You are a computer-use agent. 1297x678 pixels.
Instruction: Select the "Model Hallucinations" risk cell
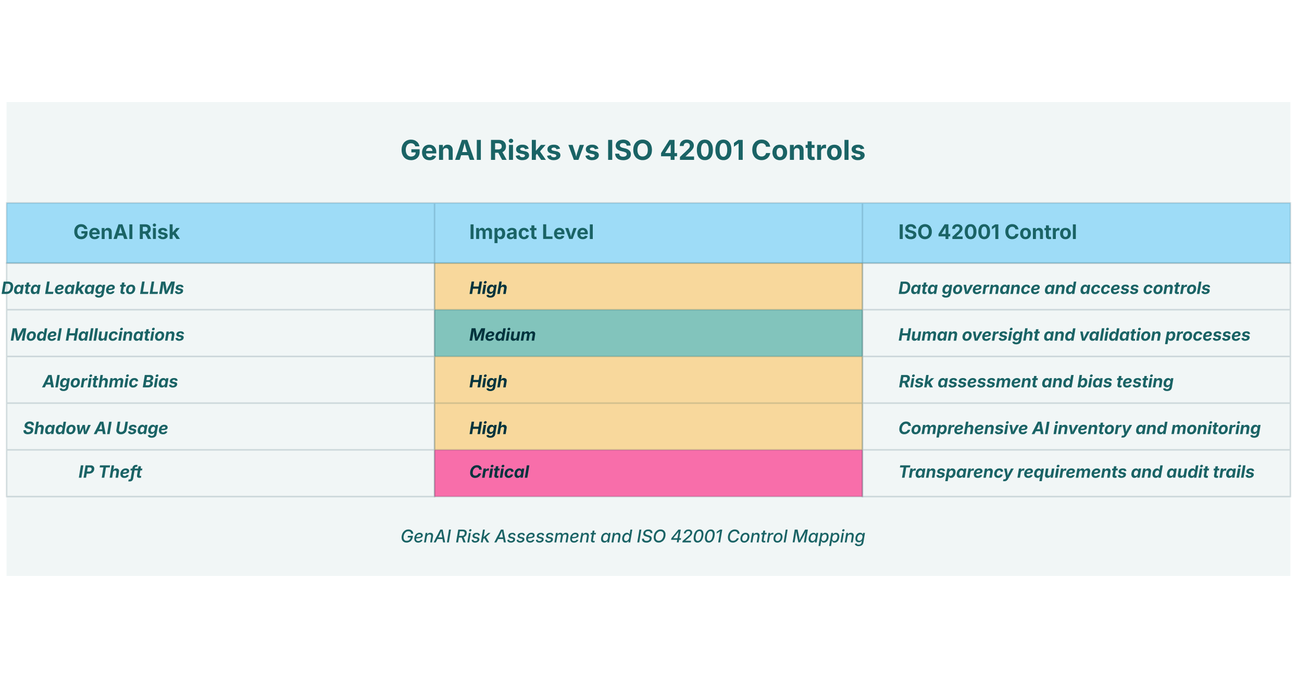[x=97, y=334]
